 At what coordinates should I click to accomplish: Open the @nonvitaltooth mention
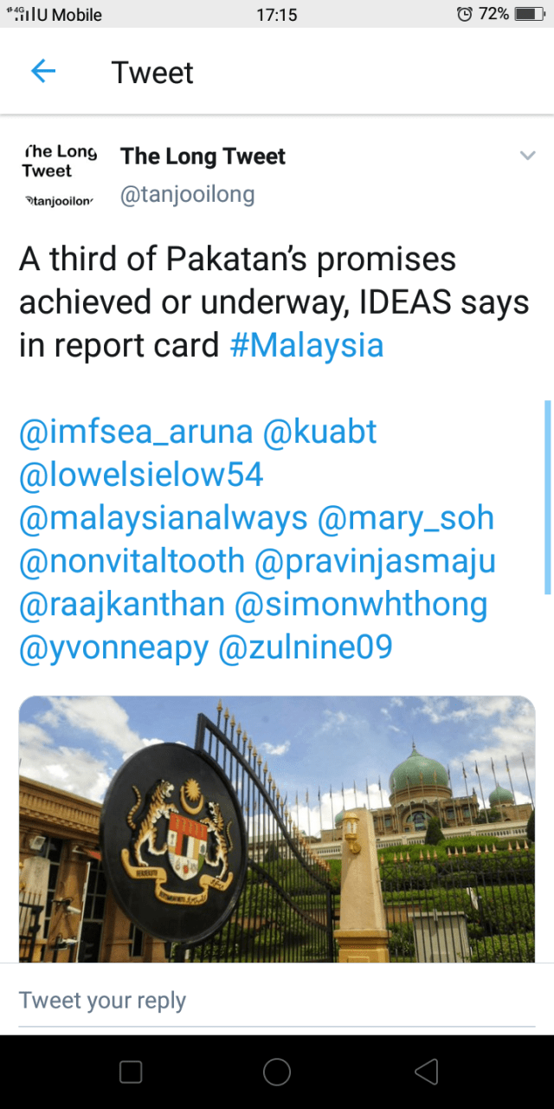(x=132, y=561)
